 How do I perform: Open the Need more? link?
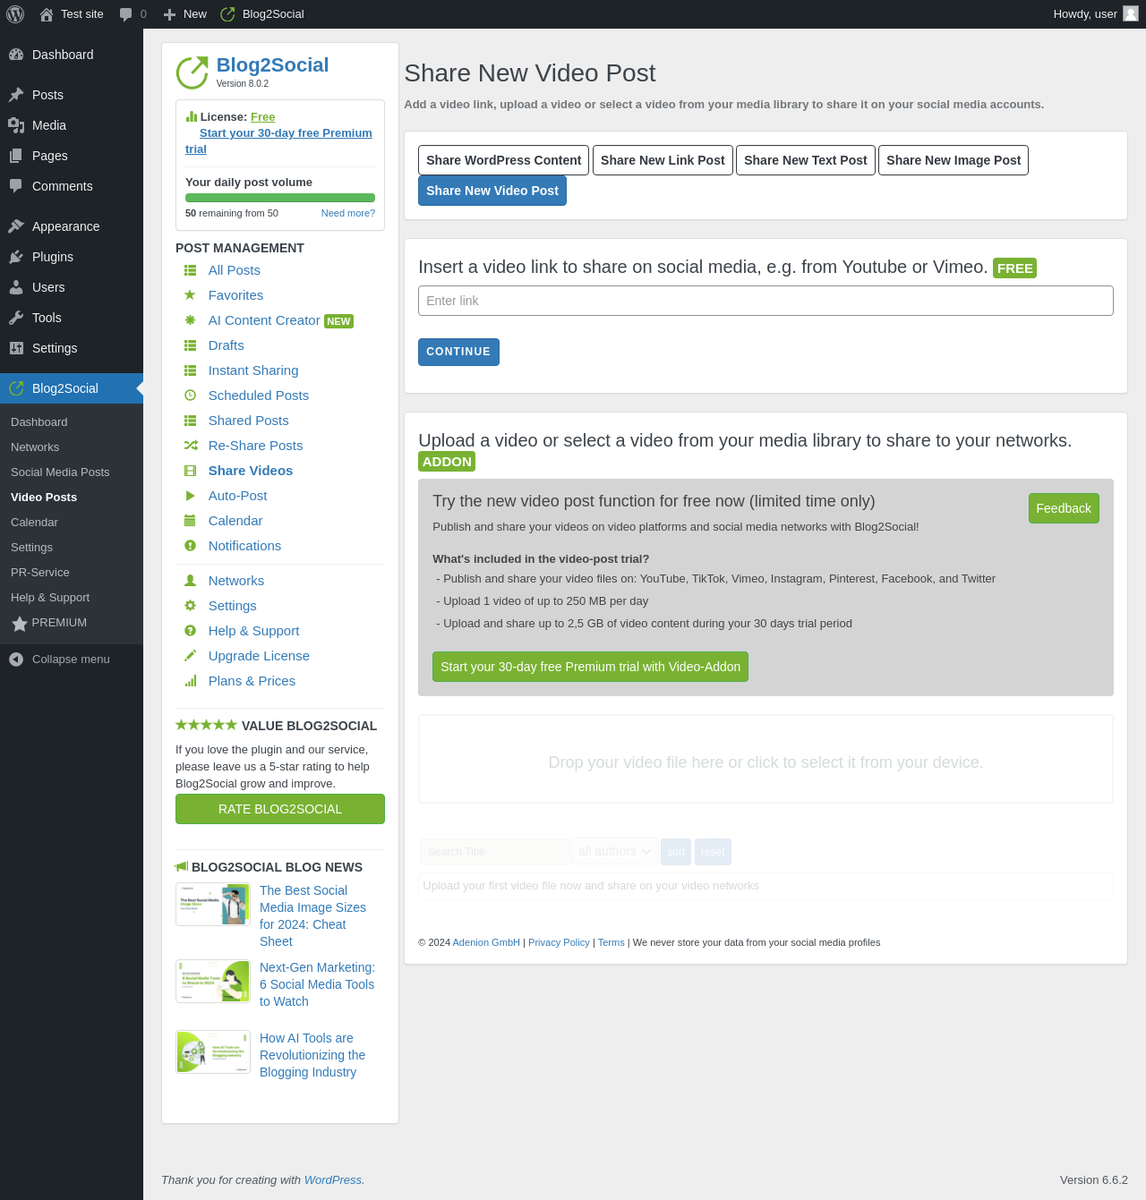[x=348, y=213]
